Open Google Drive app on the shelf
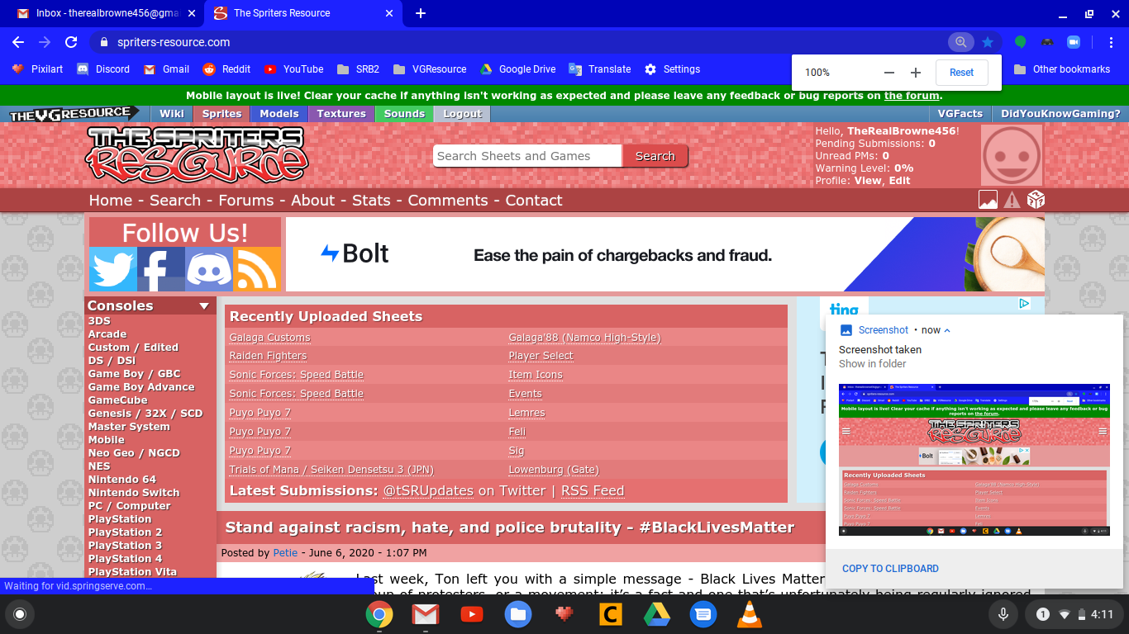 pos(657,614)
